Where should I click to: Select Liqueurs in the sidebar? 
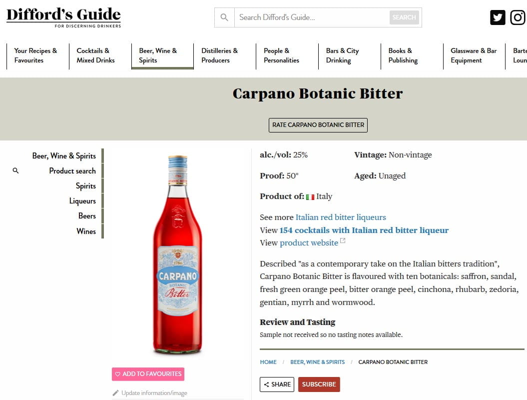[x=82, y=201]
